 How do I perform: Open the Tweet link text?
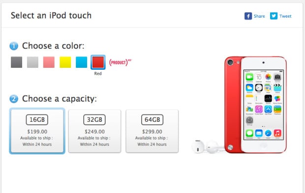[x=285, y=16]
